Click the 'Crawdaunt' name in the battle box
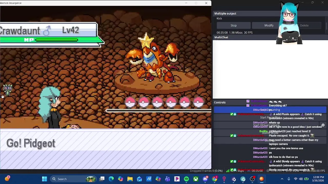This screenshot has height=184, width=328. tap(20, 31)
